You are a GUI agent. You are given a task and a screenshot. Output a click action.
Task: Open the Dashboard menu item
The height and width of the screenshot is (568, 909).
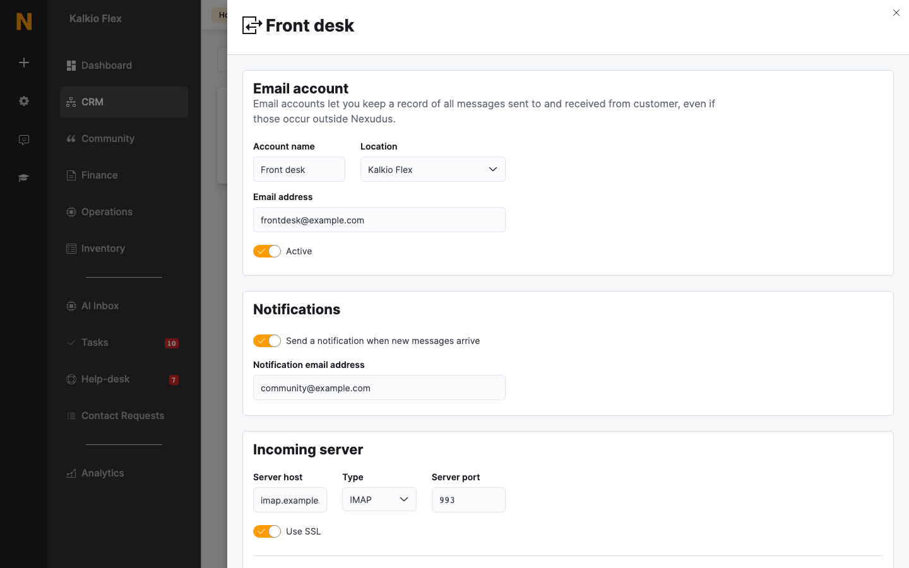[124, 66]
